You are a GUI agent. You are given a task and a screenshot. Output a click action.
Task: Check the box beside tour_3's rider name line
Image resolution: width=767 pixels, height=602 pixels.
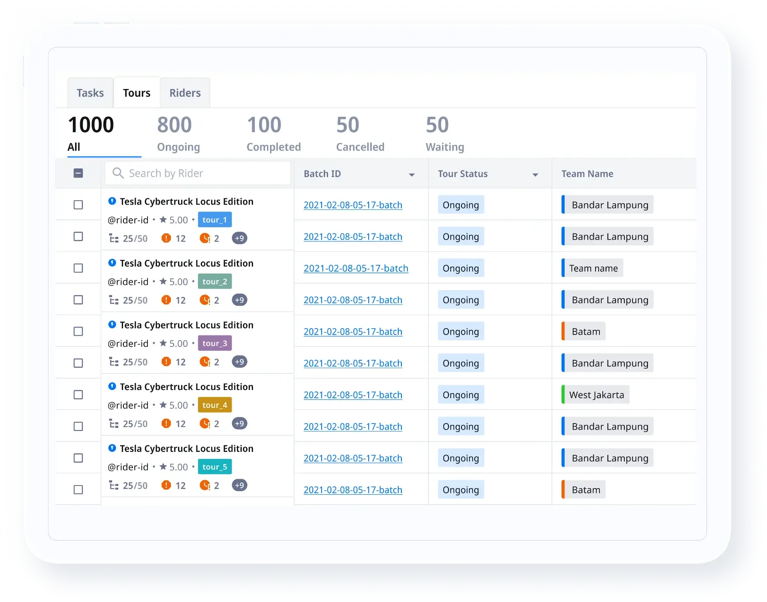[78, 331]
